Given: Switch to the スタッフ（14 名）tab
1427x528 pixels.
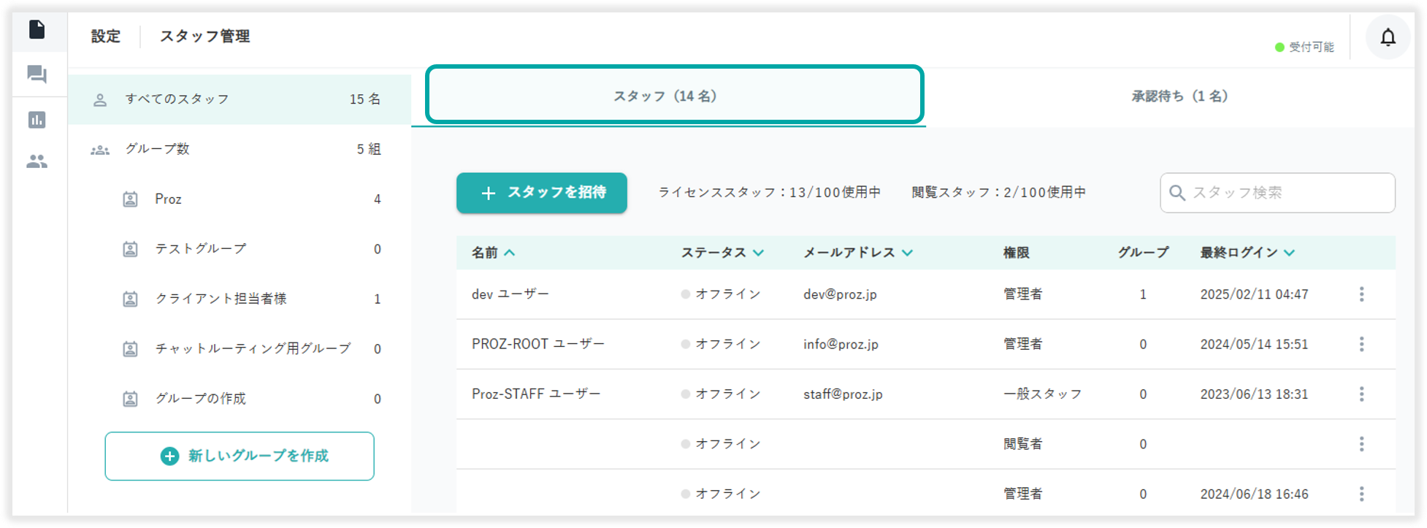Looking at the screenshot, I should coord(674,96).
